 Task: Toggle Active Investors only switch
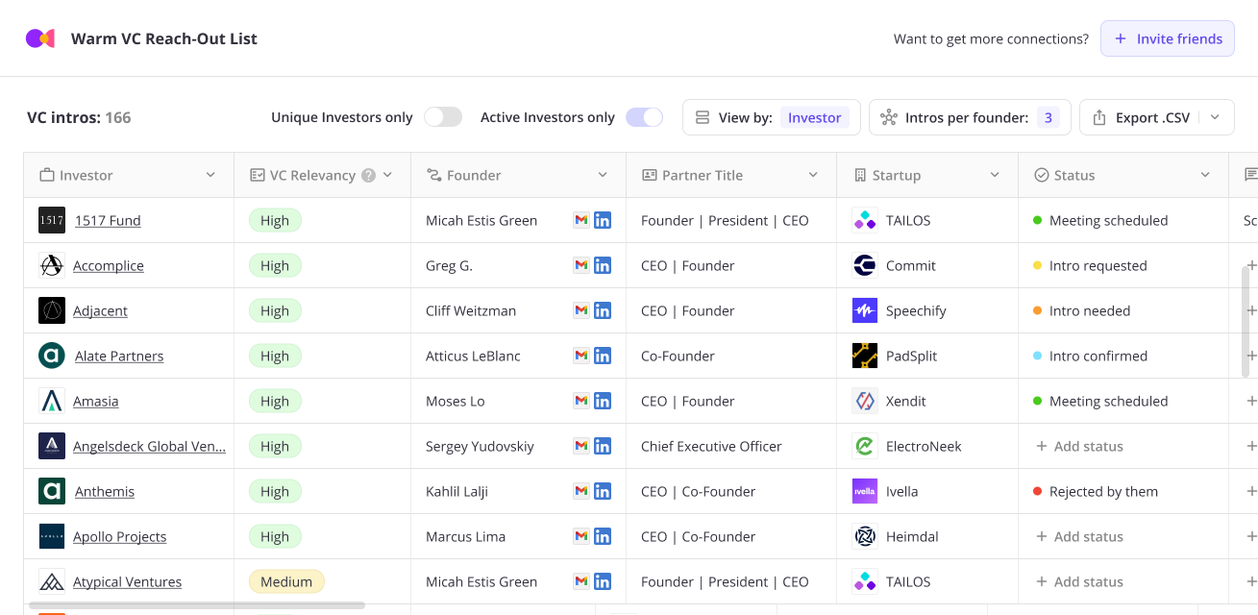coord(644,117)
